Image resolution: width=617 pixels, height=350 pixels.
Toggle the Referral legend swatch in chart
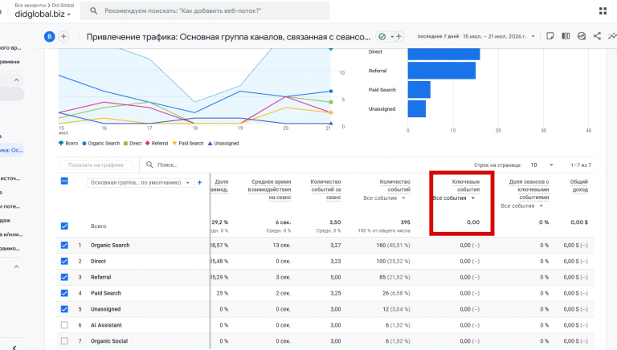coord(148,144)
